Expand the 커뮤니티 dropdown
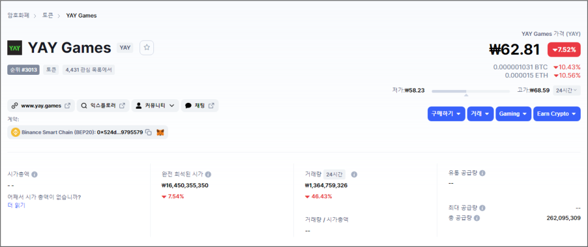Image resolution: width=588 pixels, height=247 pixels. pyautogui.click(x=155, y=106)
